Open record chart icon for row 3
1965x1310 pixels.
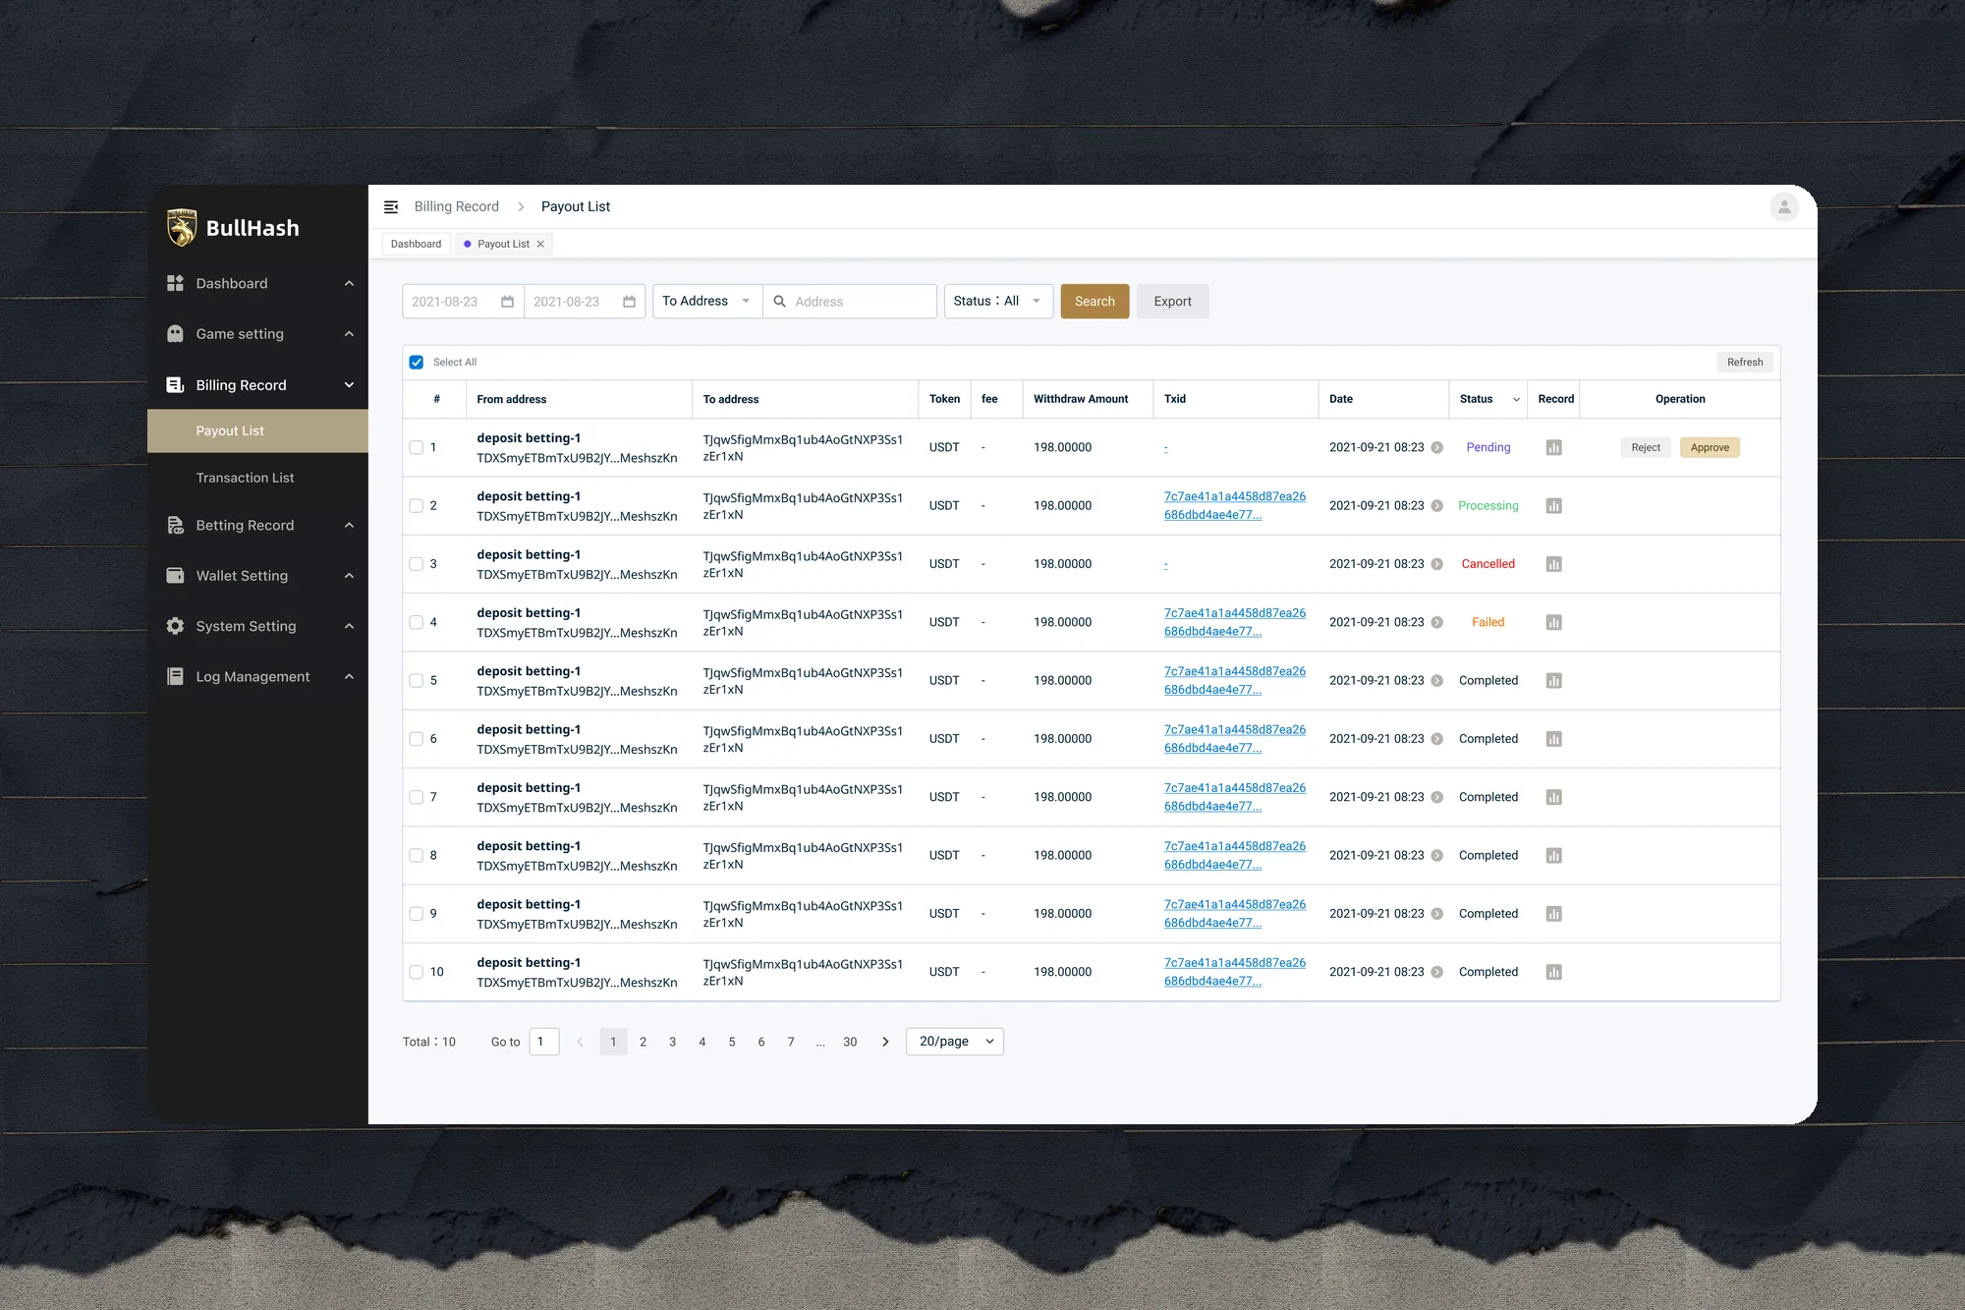pyautogui.click(x=1553, y=564)
